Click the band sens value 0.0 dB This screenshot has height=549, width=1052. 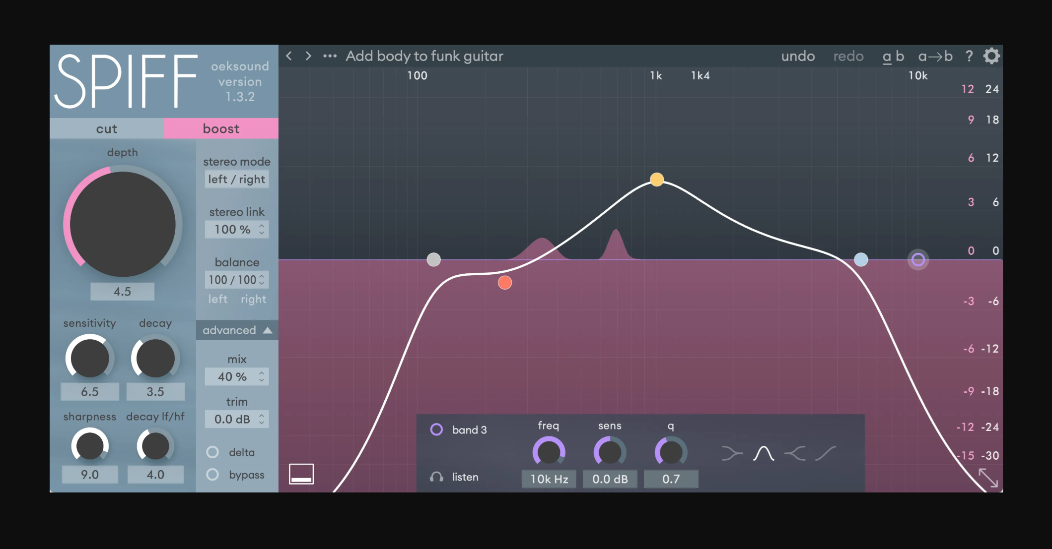click(610, 479)
